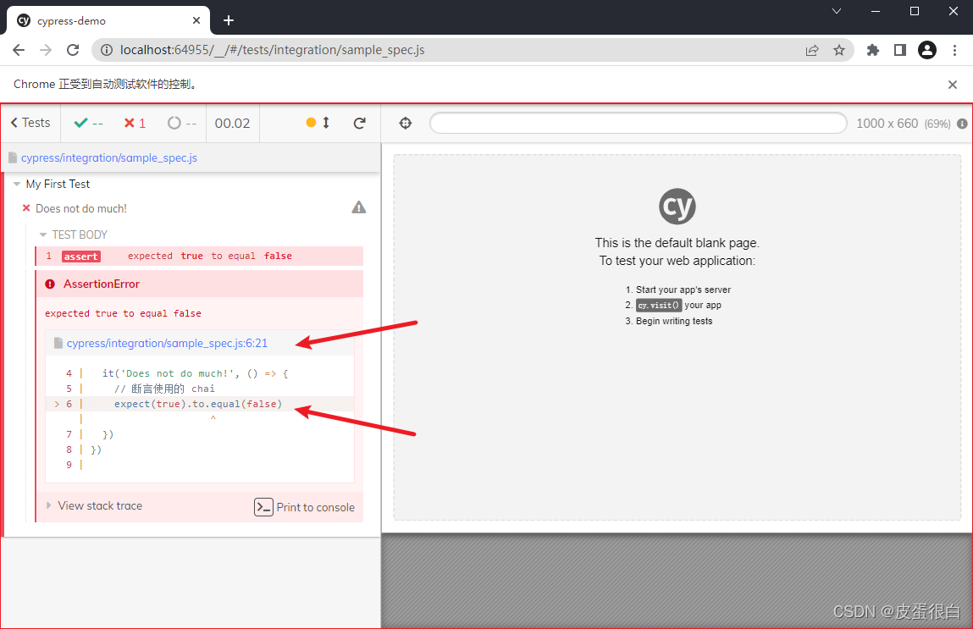Click code line 4 it('Does not do much!')

pos(195,373)
